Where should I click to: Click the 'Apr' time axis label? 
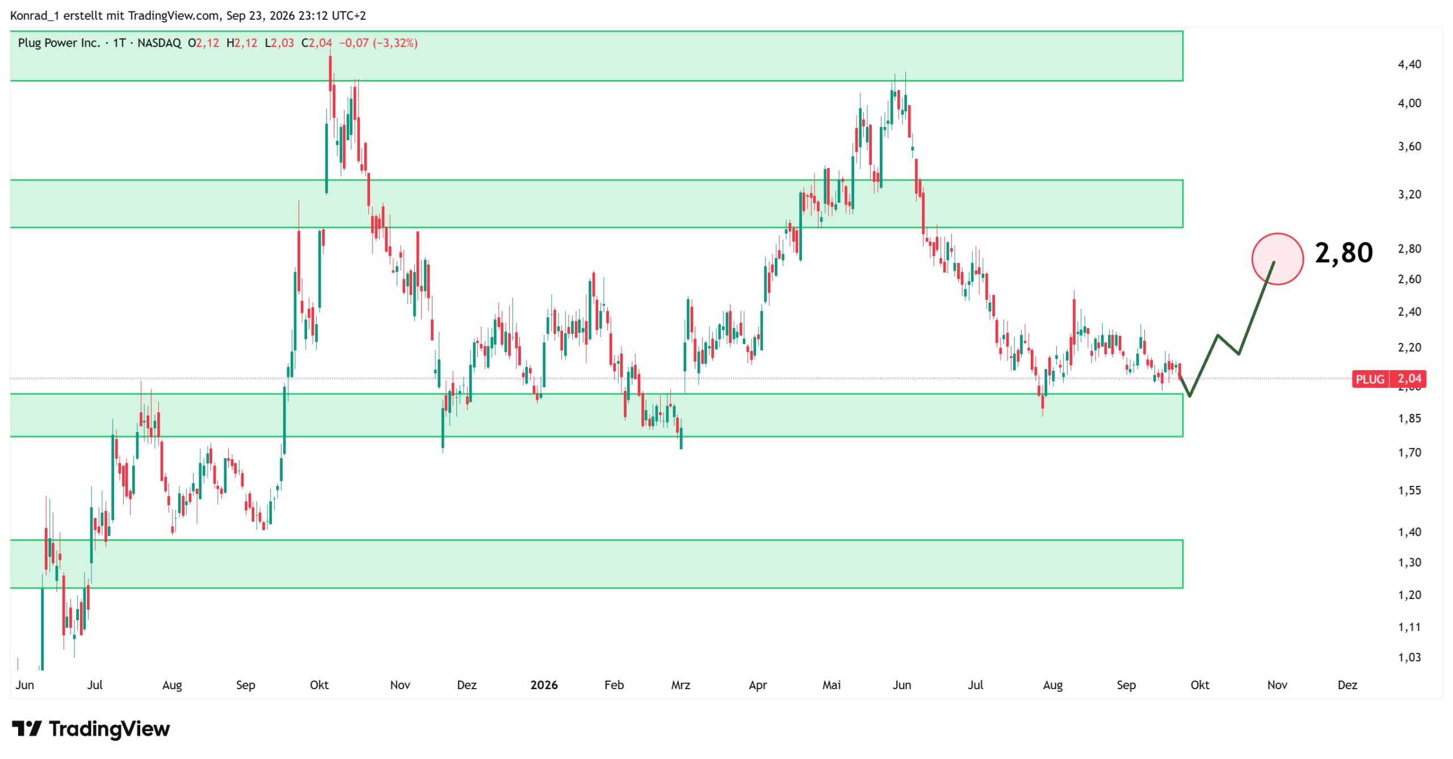(757, 685)
